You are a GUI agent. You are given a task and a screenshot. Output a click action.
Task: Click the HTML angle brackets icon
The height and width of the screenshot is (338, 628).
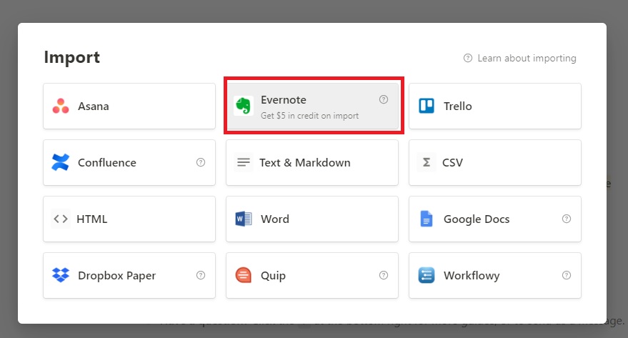[x=61, y=219]
